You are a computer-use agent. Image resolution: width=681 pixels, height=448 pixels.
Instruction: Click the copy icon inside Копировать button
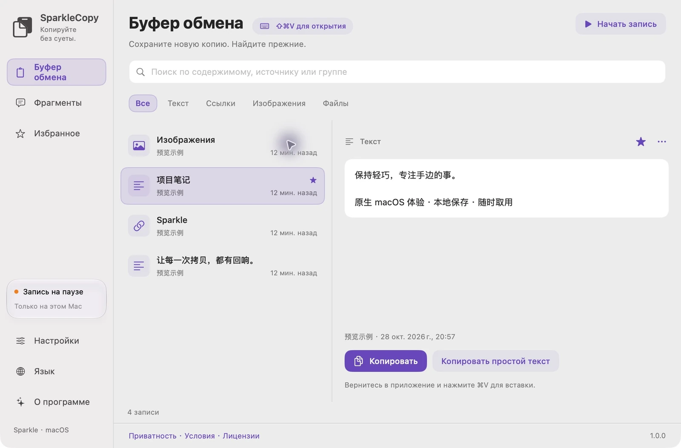pos(359,361)
